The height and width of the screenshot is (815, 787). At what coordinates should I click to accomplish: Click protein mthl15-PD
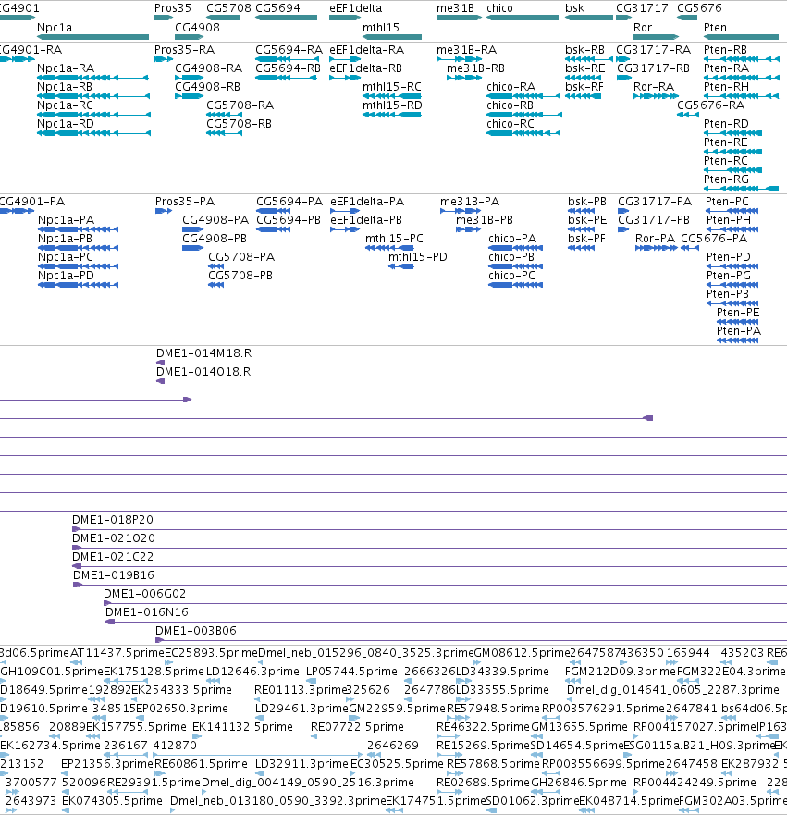[401, 266]
